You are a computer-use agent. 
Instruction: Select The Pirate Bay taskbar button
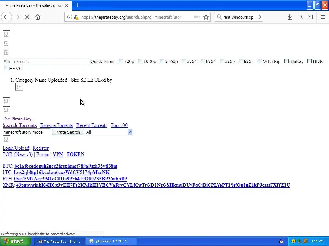click(x=59, y=241)
